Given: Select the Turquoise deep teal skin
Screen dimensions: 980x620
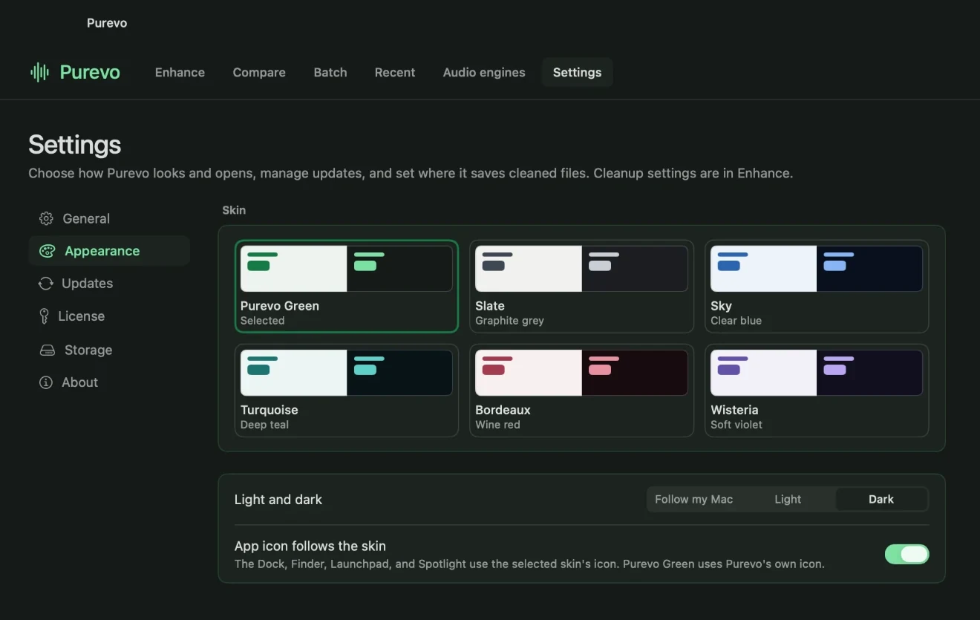Looking at the screenshot, I should click(x=347, y=391).
